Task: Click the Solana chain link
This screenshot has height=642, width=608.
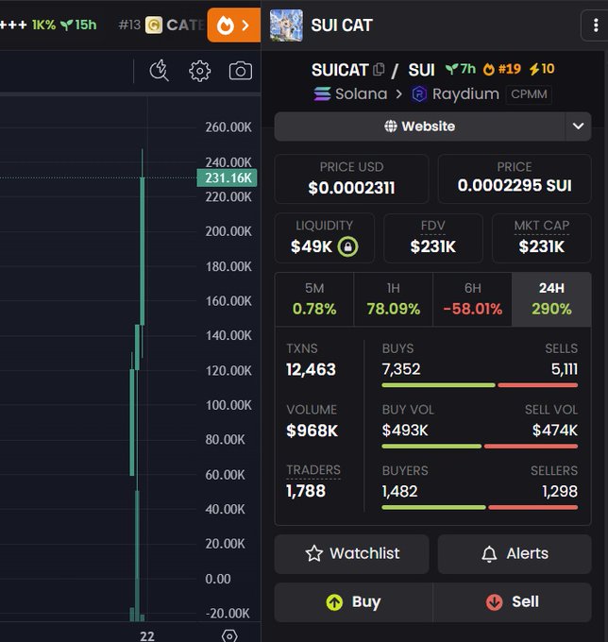Action: click(350, 94)
